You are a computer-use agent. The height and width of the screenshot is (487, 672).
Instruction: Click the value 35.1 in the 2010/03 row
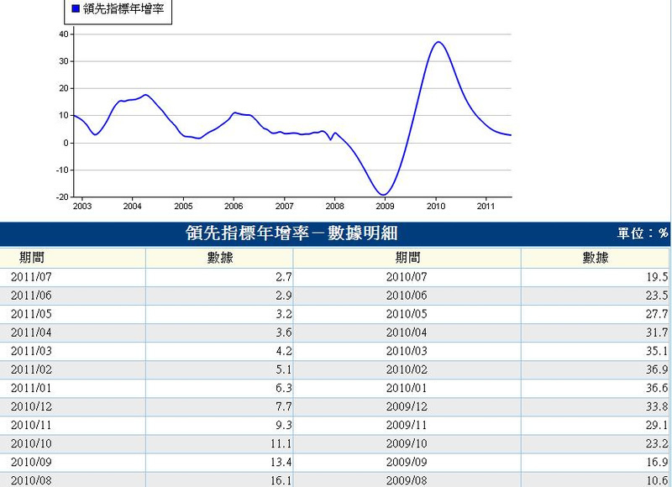point(657,351)
